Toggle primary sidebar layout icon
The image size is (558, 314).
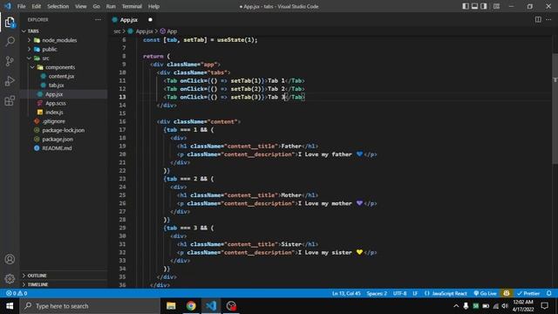[x=466, y=6]
